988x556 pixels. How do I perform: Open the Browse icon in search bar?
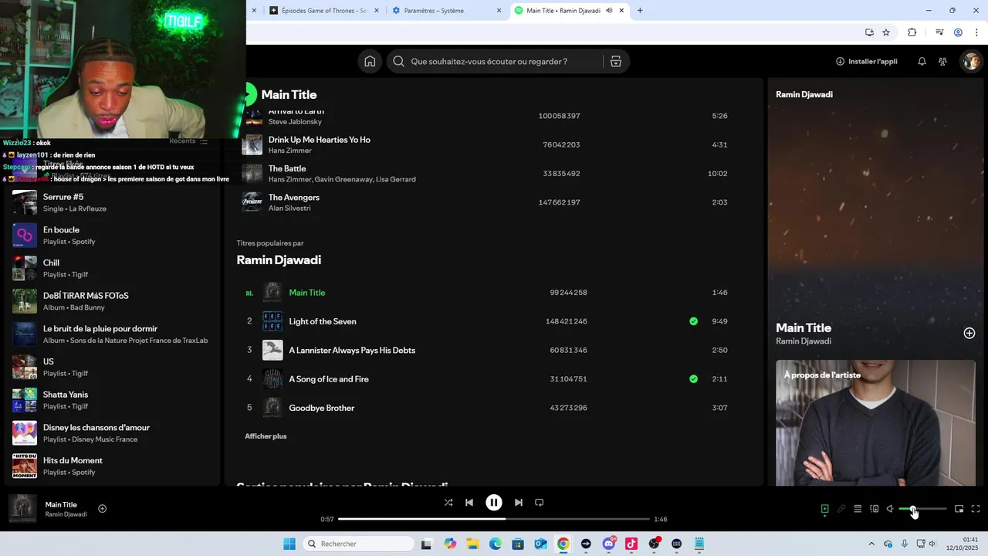point(616,62)
